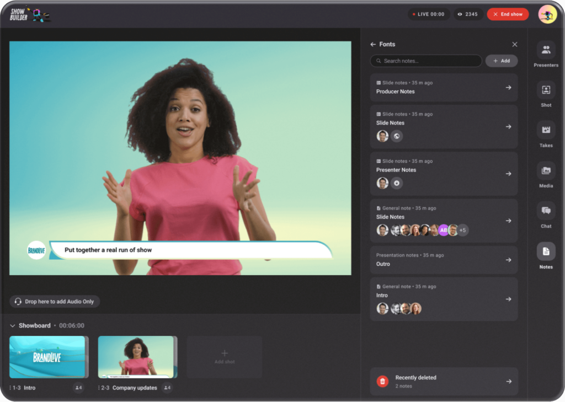Open the Outro presentation notes
Image resolution: width=565 pixels, height=402 pixels.
click(444, 260)
